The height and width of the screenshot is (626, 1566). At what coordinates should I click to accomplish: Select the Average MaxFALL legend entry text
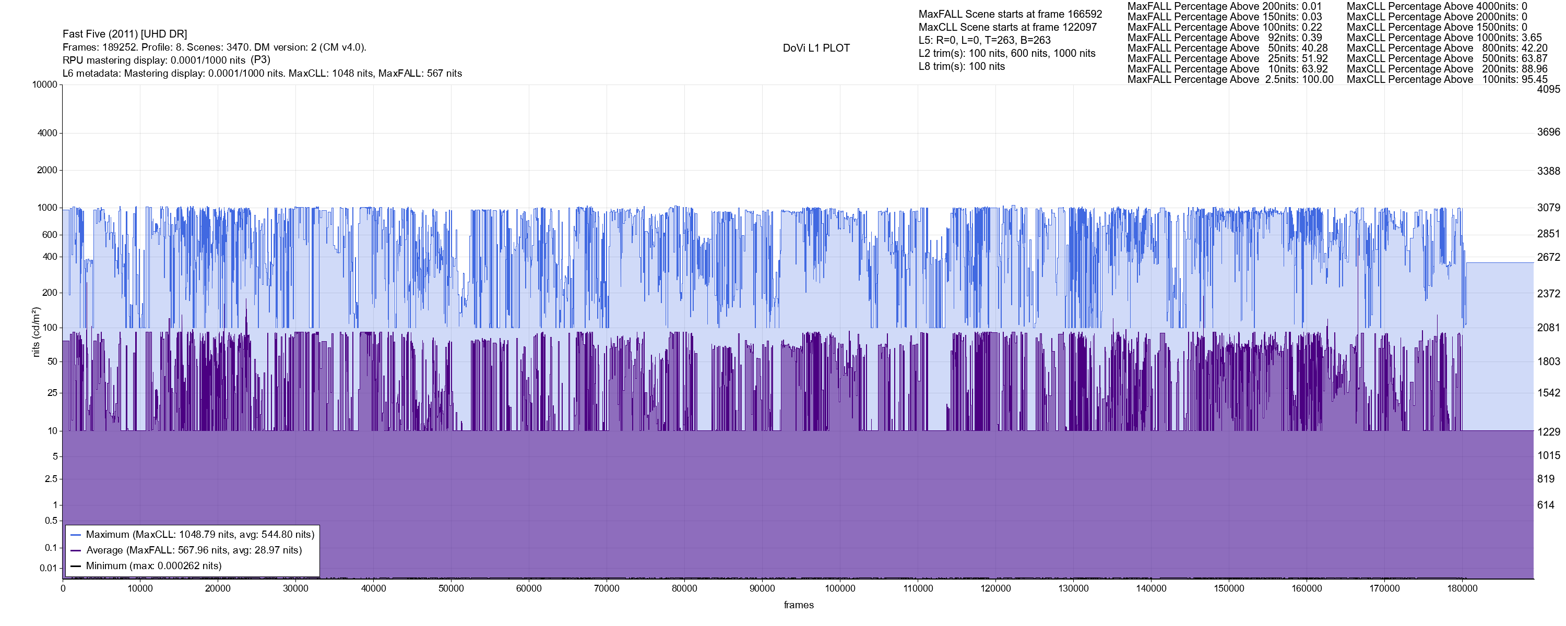(x=194, y=551)
